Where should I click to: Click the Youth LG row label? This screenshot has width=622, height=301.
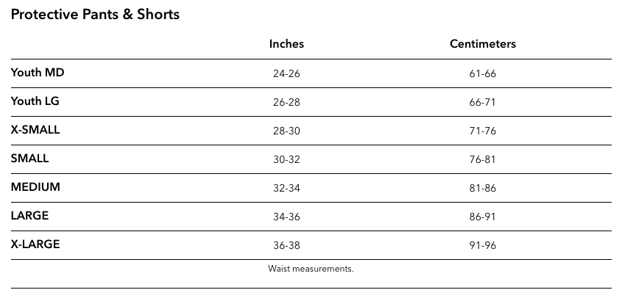35,101
